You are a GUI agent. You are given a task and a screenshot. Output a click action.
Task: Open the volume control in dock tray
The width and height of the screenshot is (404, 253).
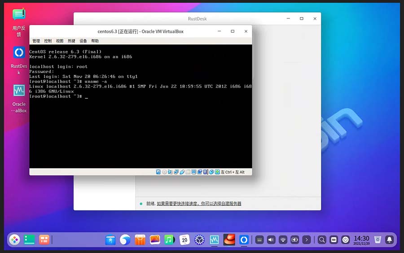271,240
